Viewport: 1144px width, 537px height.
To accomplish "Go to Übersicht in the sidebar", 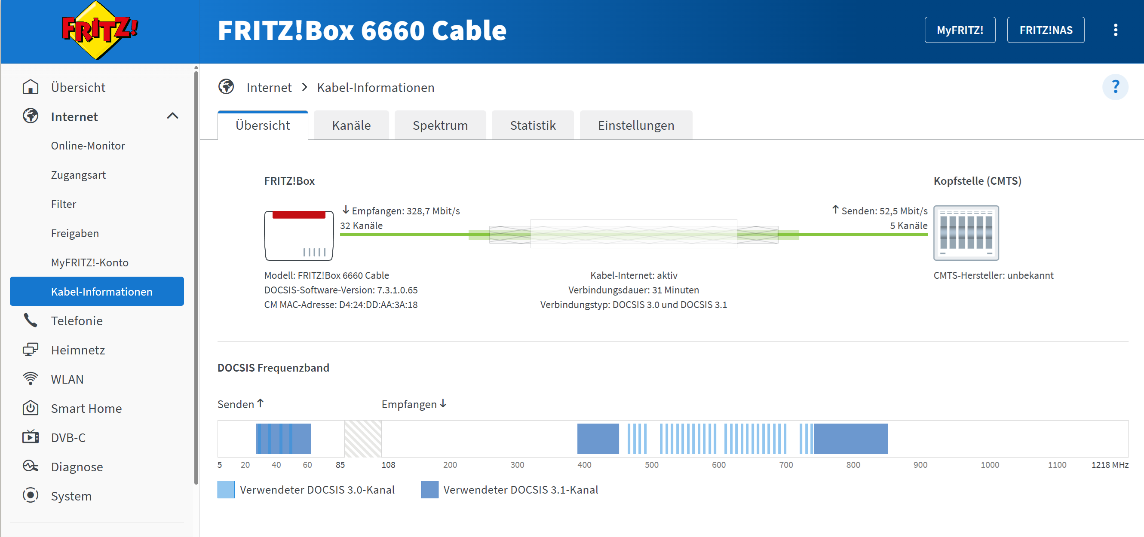I will click(x=78, y=88).
